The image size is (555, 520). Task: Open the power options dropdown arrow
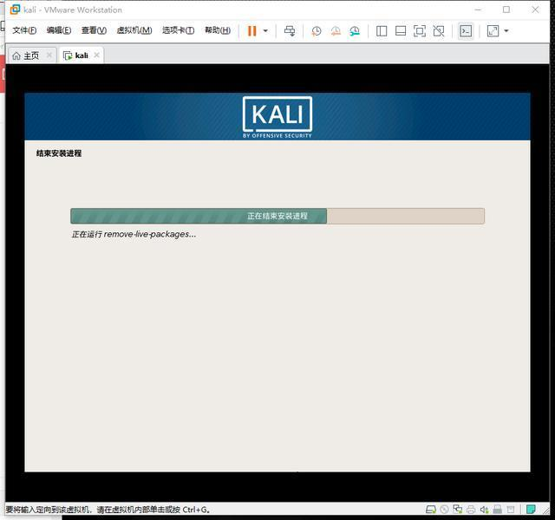(x=265, y=31)
